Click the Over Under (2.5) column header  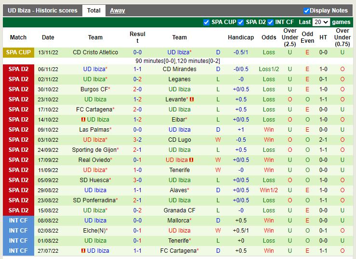[x=290, y=37]
